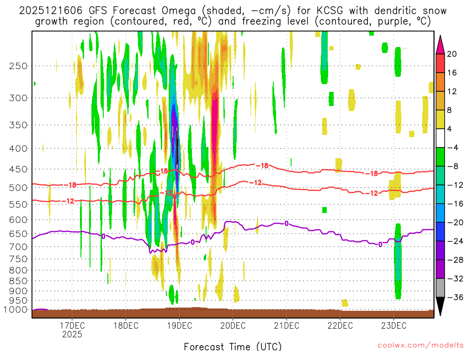Click the chart title line with GFS Forecast Omega

233,11
